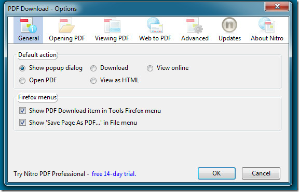Click the Opening PDF tab label
The height and width of the screenshot is (192, 299).
pyautogui.click(x=67, y=38)
